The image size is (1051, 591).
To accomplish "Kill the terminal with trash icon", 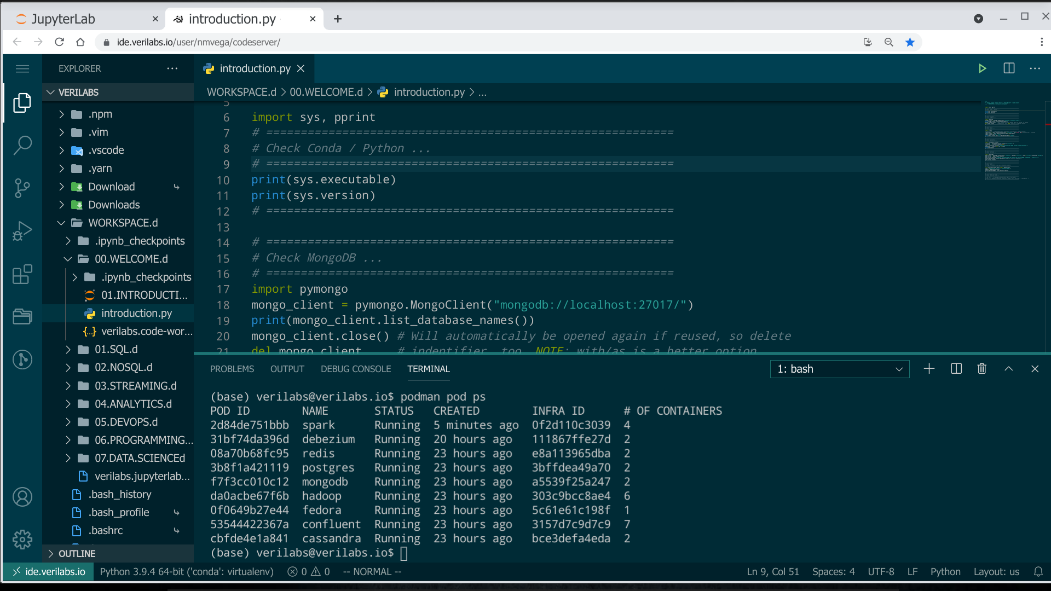I will (x=982, y=369).
